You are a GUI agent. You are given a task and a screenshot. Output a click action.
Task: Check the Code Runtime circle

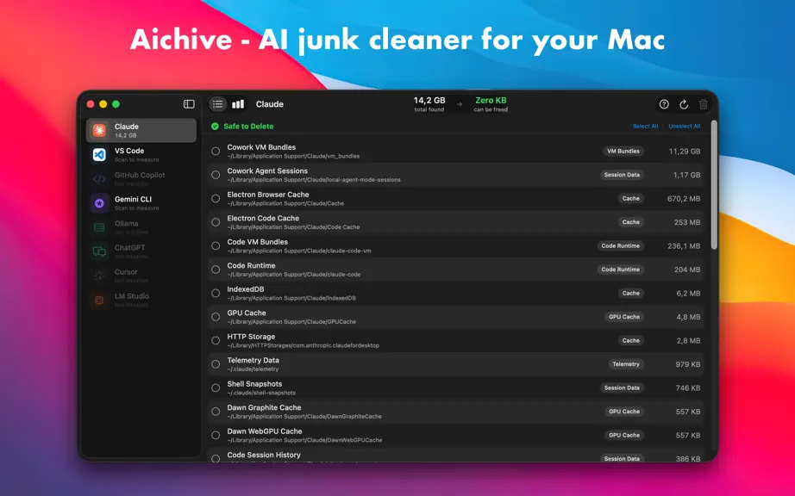pos(216,270)
